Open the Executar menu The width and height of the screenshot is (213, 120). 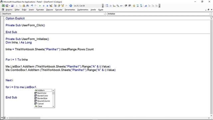pyautogui.click(x=59, y=10)
